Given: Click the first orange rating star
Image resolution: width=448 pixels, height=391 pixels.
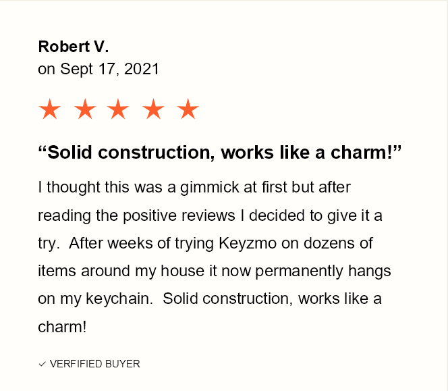Looking at the screenshot, I should coord(50,109).
